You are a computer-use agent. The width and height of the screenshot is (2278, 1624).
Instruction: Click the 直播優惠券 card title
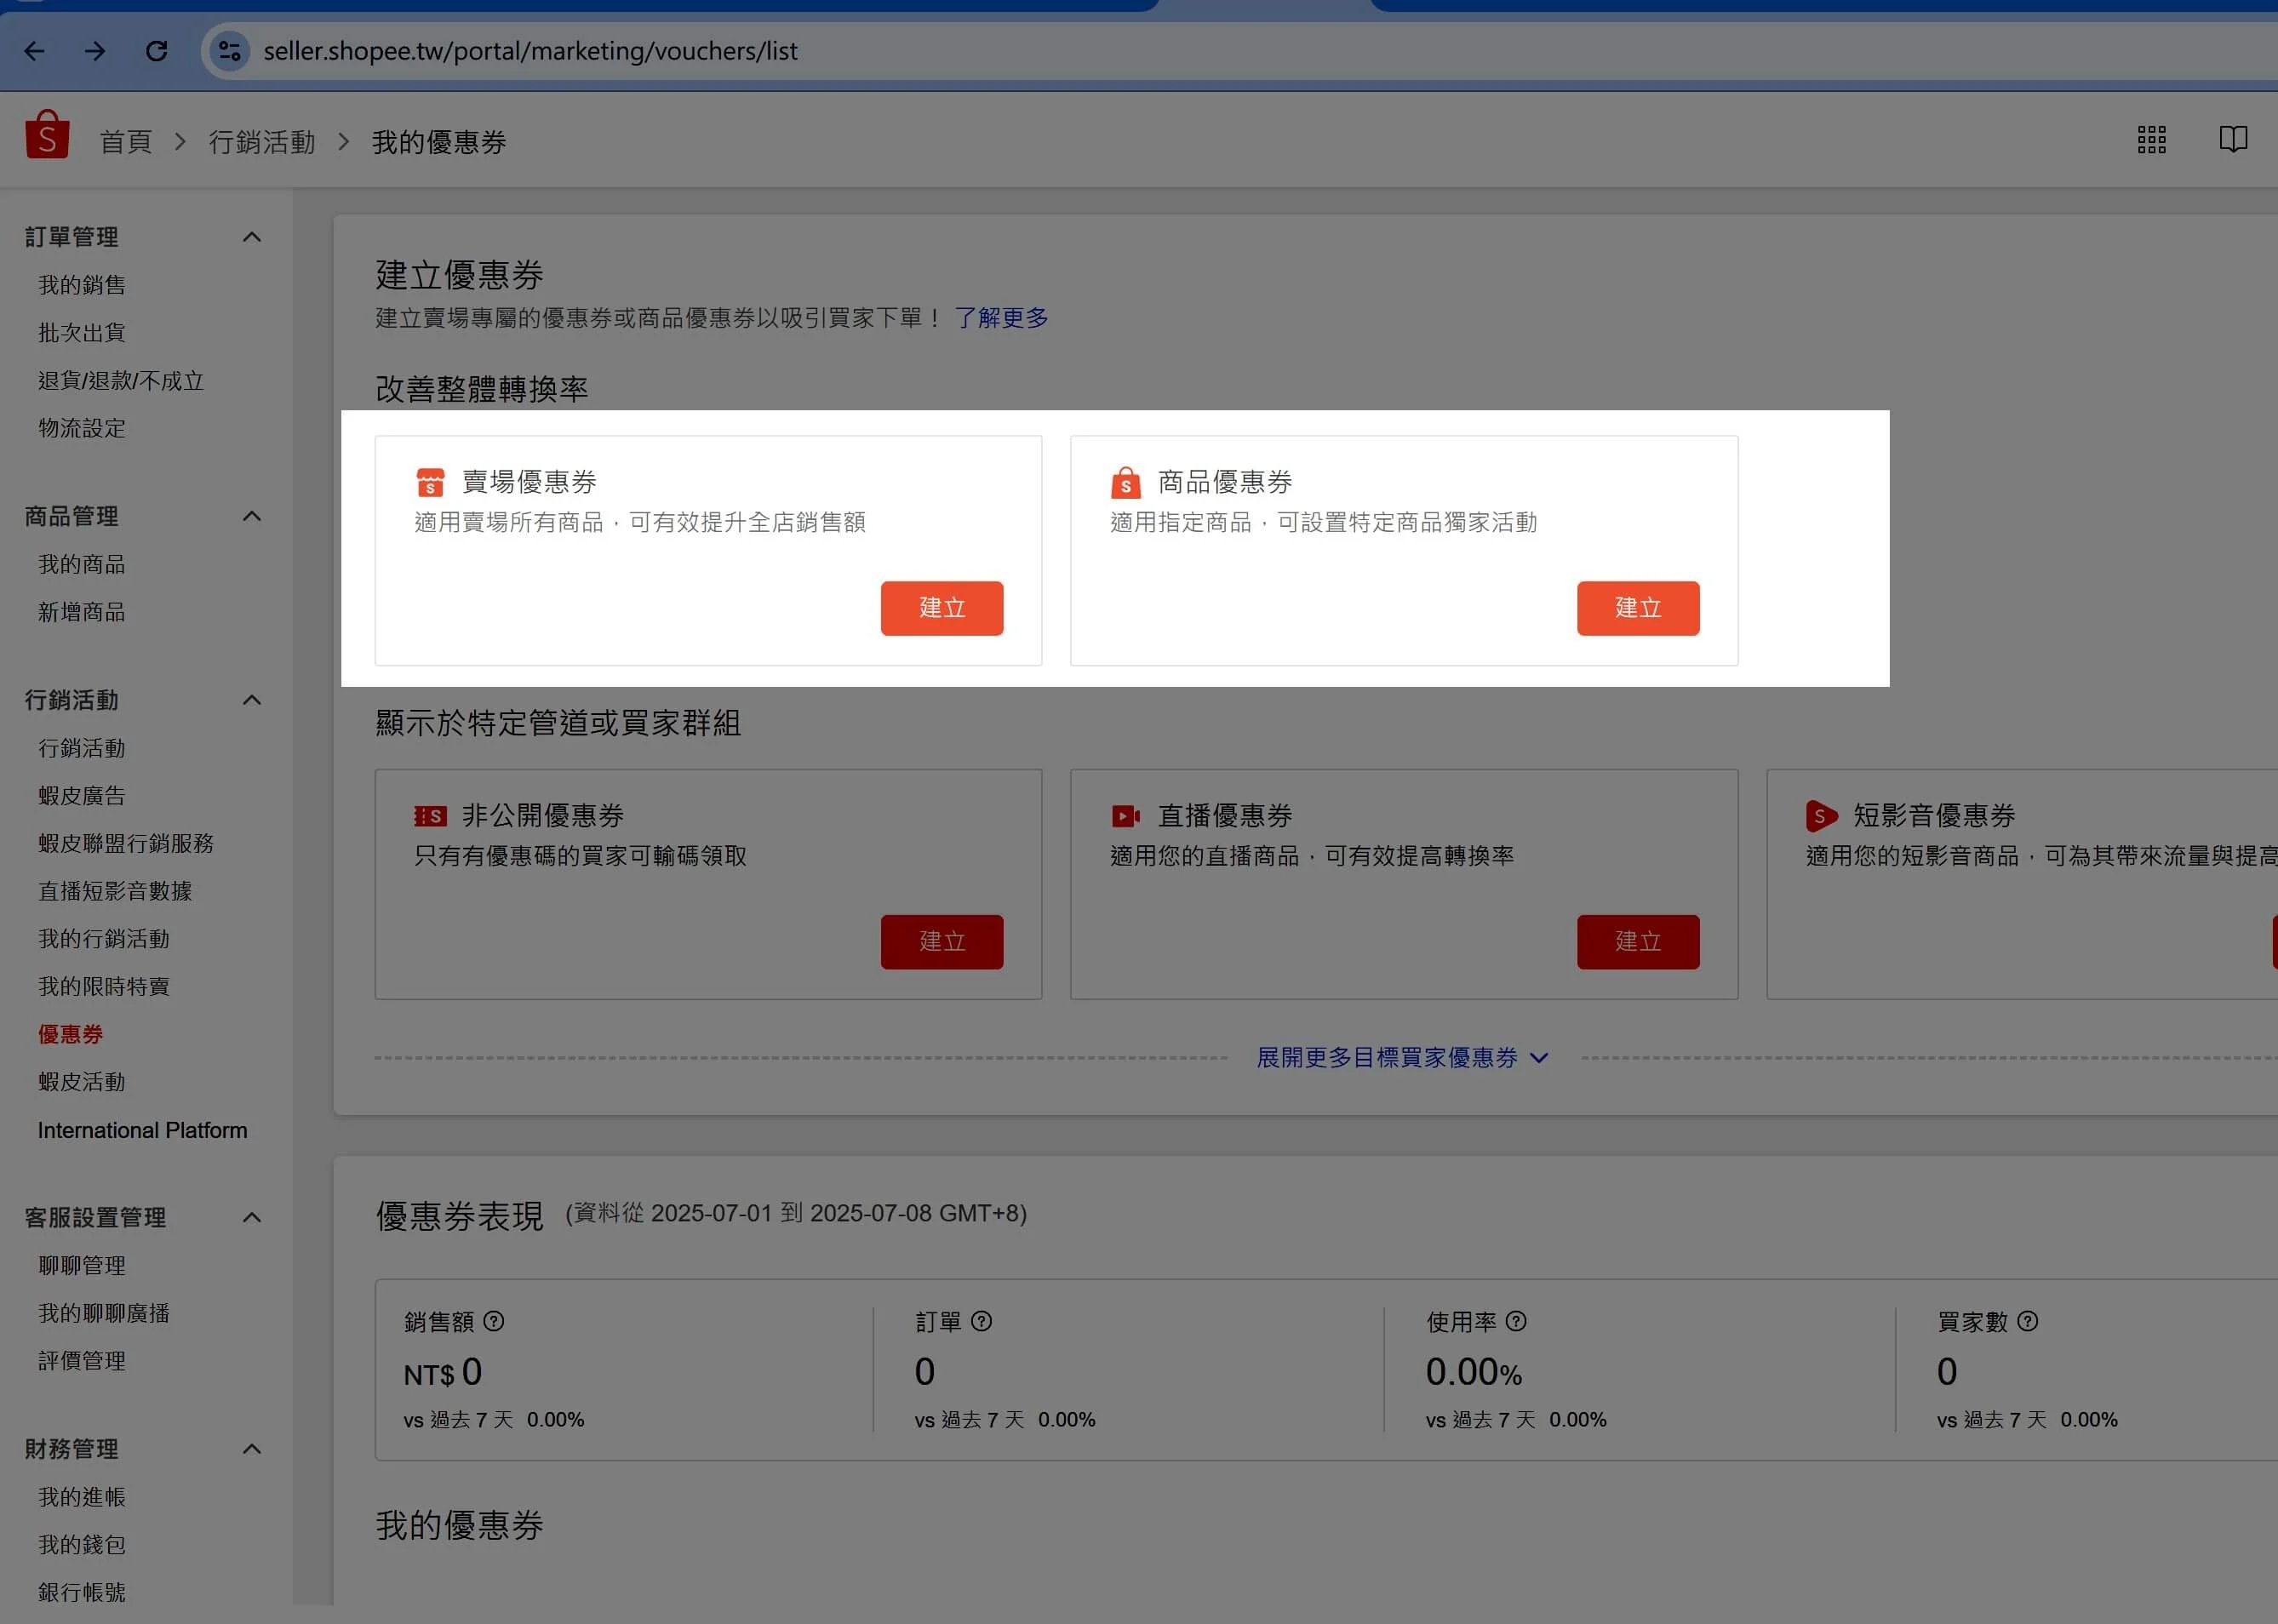(x=1225, y=816)
